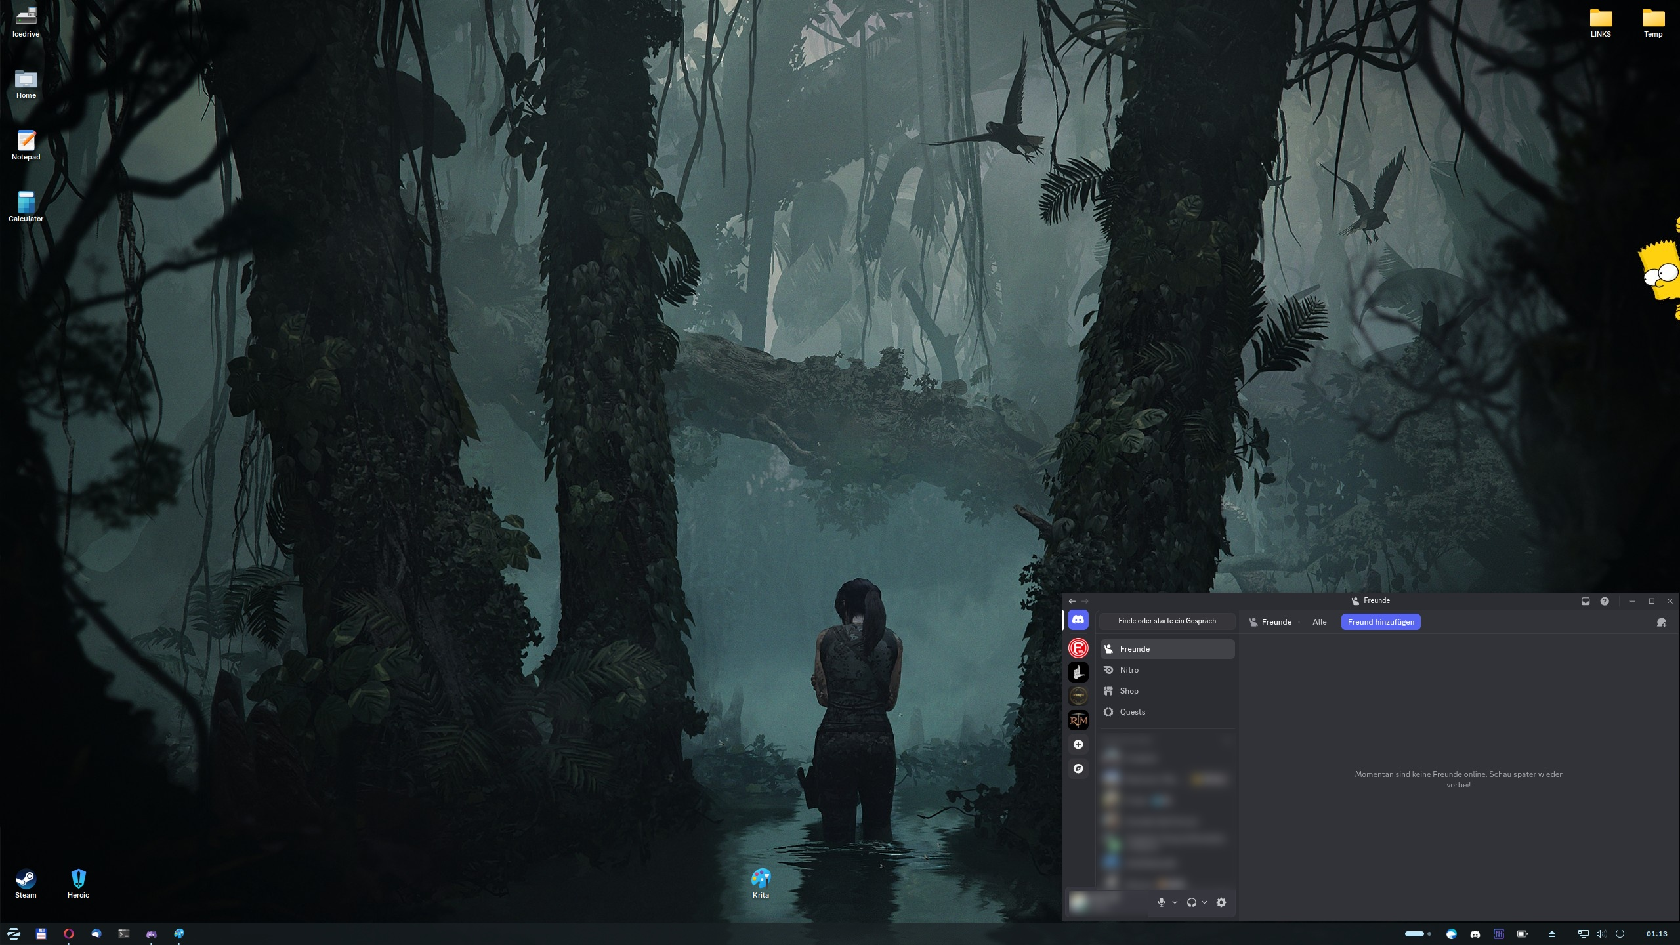Viewport: 1680px width, 945px height.
Task: Click the 01:13 clock
Action: coord(1657,934)
